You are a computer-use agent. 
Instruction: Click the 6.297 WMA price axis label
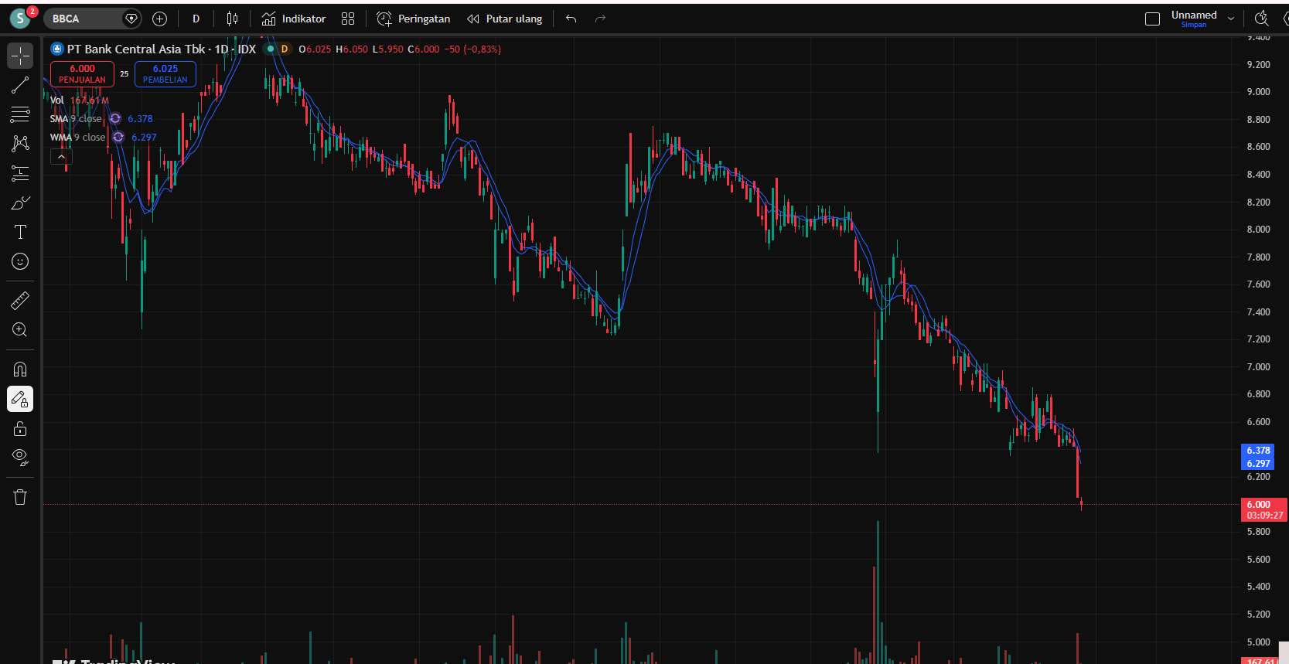tap(1258, 464)
